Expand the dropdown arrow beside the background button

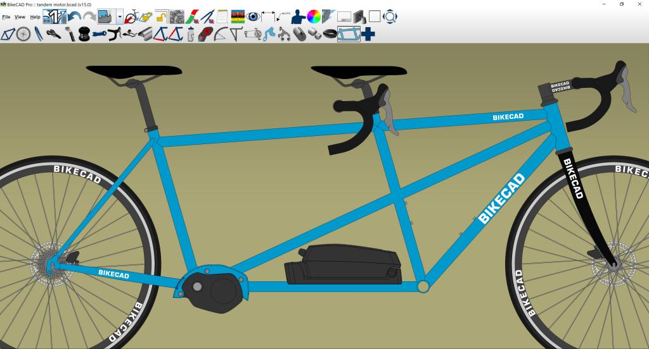coord(120,17)
